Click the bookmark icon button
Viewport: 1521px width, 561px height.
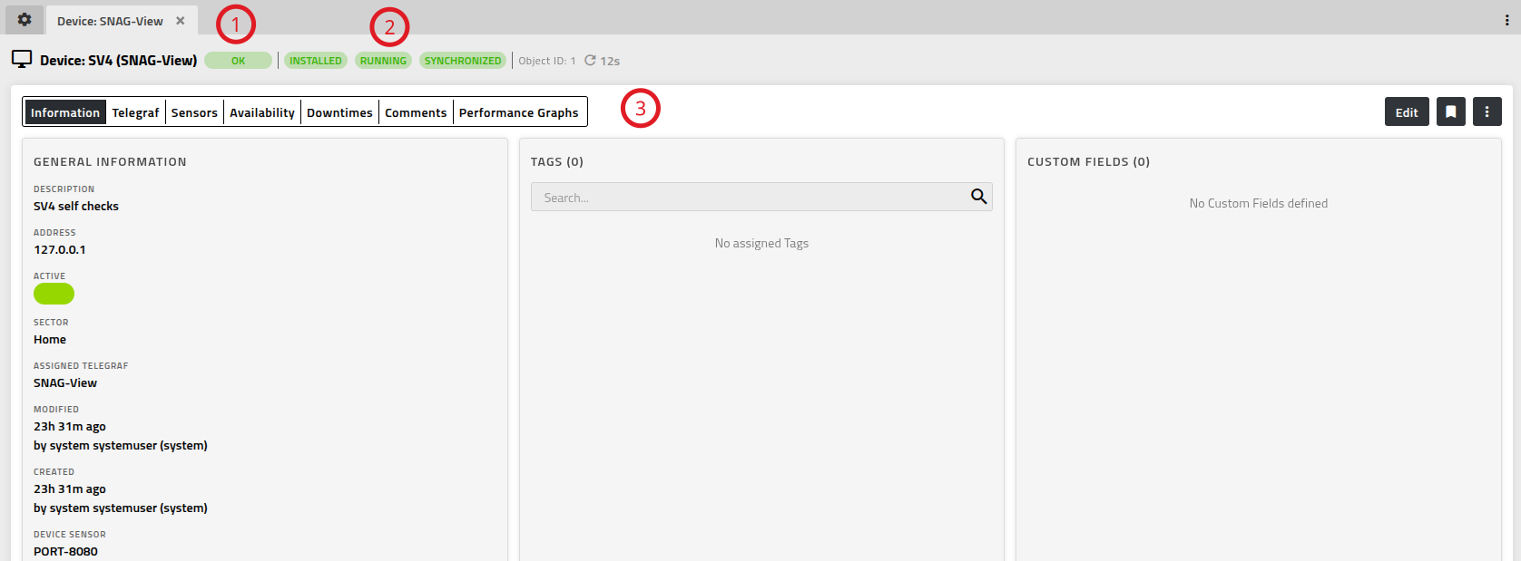click(x=1451, y=112)
